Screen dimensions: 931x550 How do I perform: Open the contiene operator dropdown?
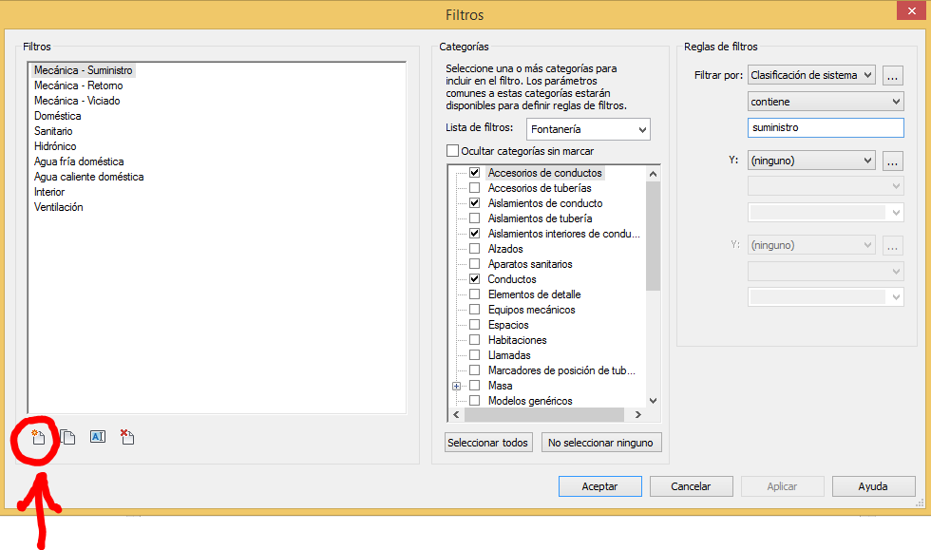826,102
